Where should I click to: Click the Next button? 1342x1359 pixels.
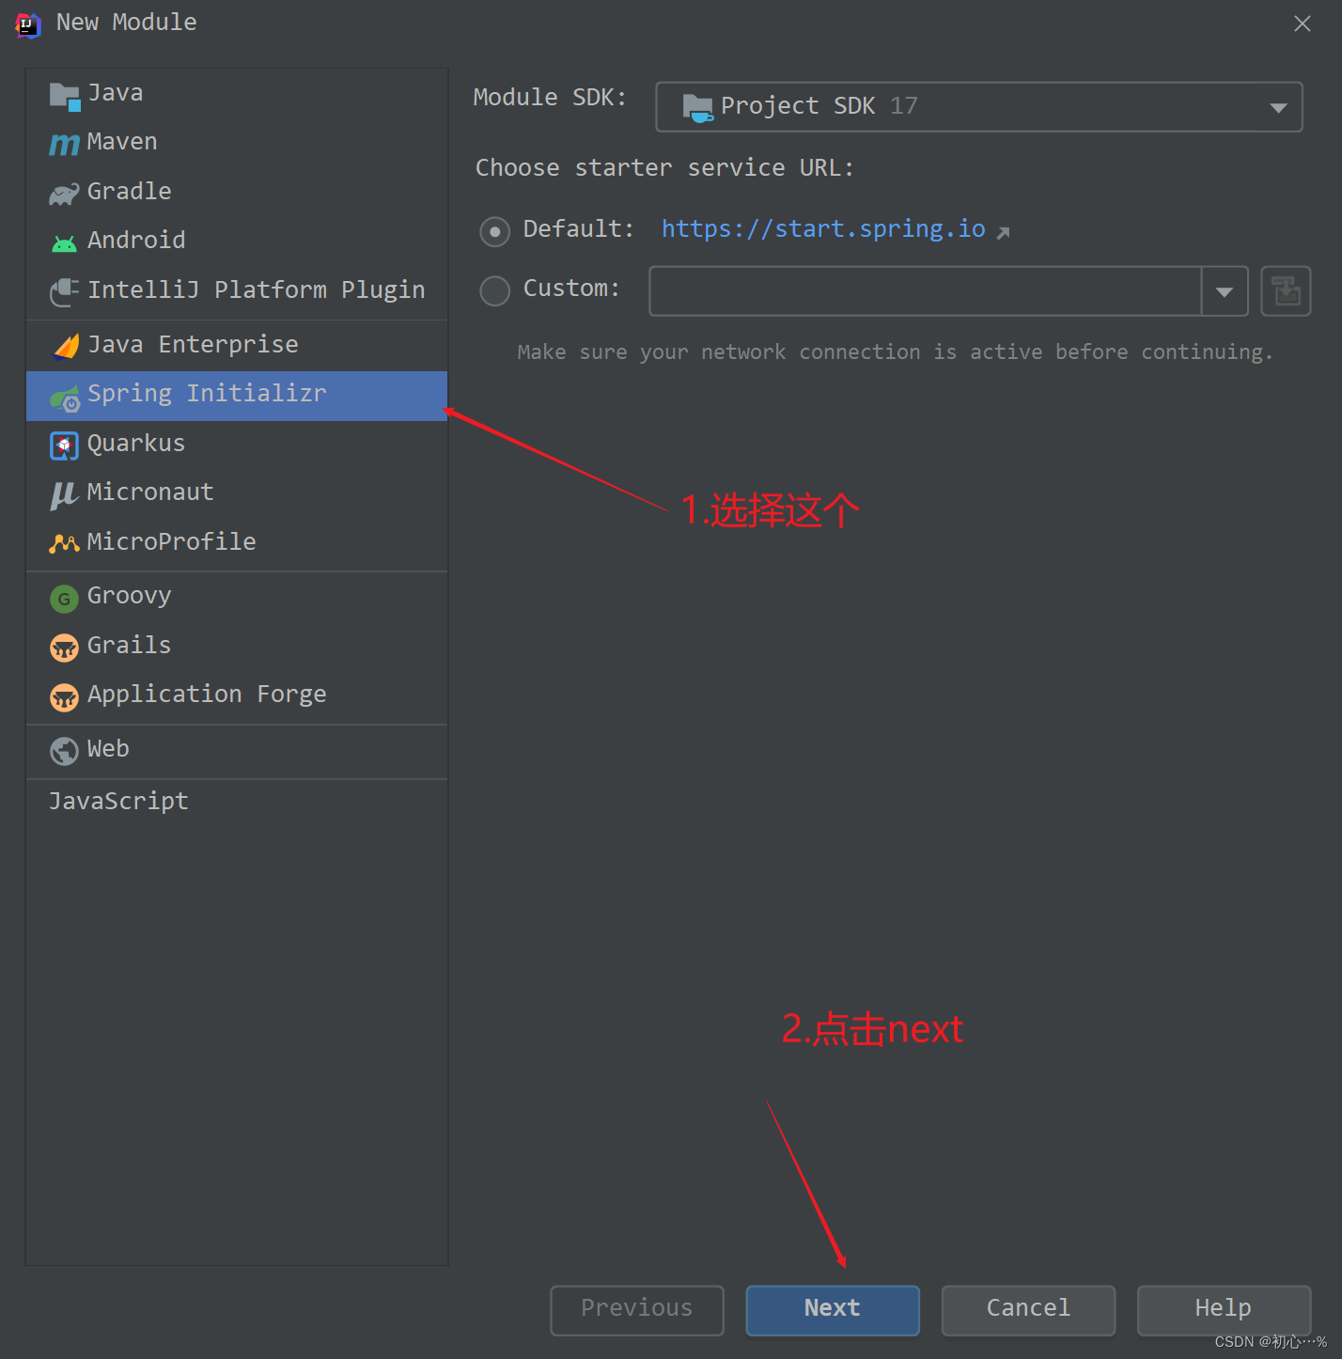pos(831,1309)
